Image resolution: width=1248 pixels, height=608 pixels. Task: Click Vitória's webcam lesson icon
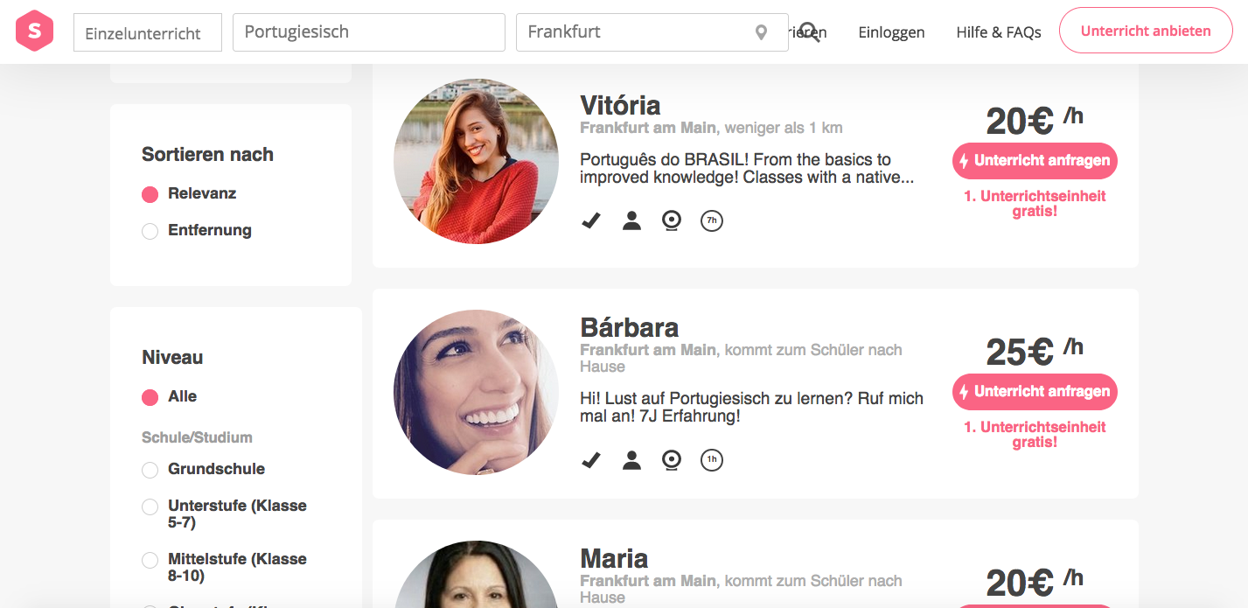(672, 221)
